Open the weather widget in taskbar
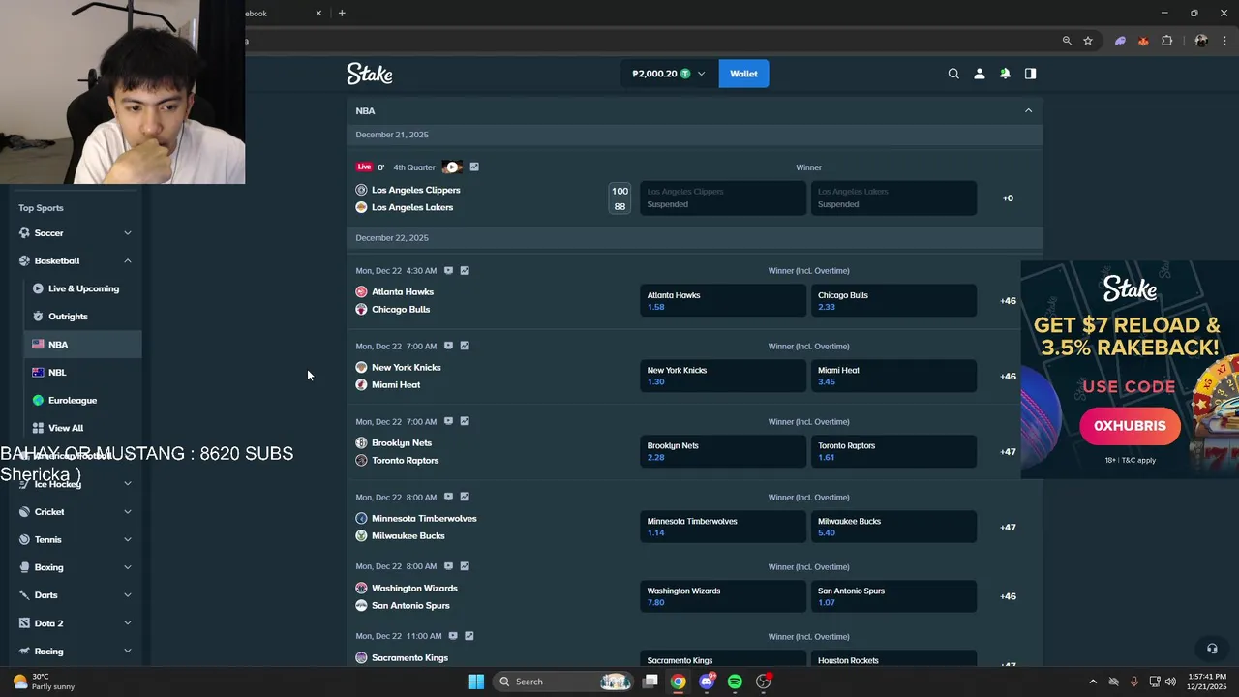 coord(44,682)
